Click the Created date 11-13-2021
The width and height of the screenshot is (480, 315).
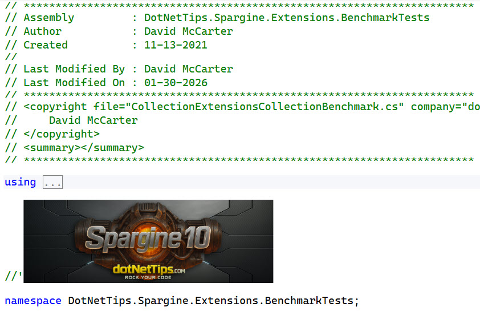(176, 45)
